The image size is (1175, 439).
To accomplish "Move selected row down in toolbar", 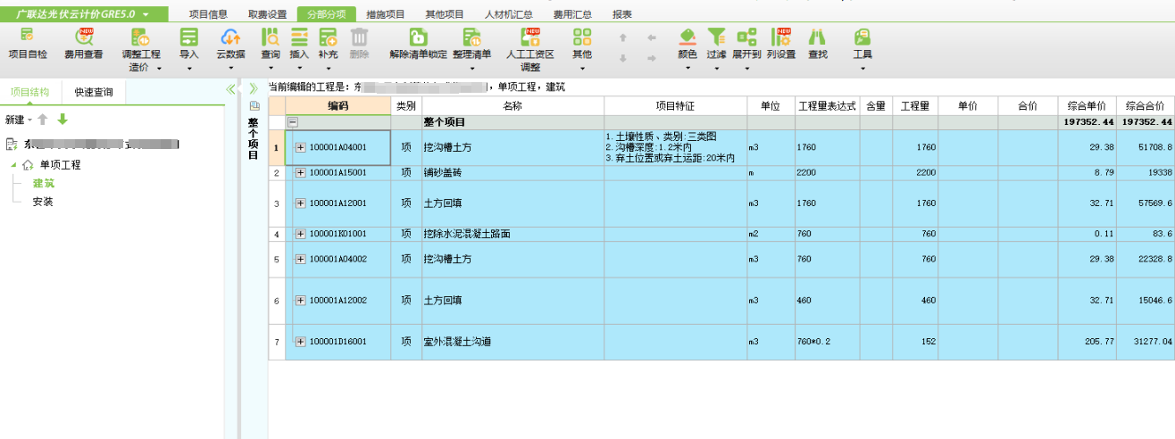I will point(623,58).
